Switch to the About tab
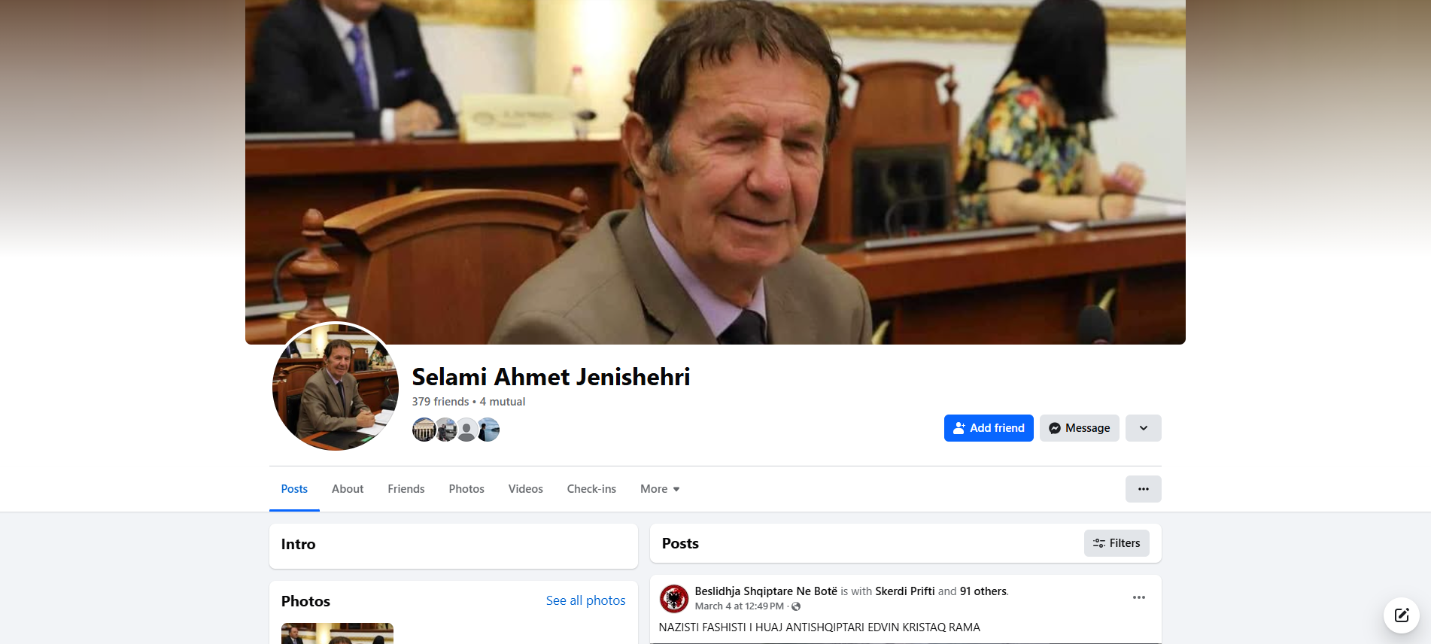Screen dimensions: 1431x644 (348, 489)
